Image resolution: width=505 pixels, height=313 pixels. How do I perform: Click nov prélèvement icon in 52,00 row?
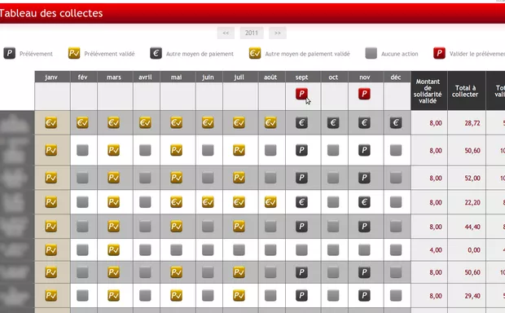(x=364, y=178)
